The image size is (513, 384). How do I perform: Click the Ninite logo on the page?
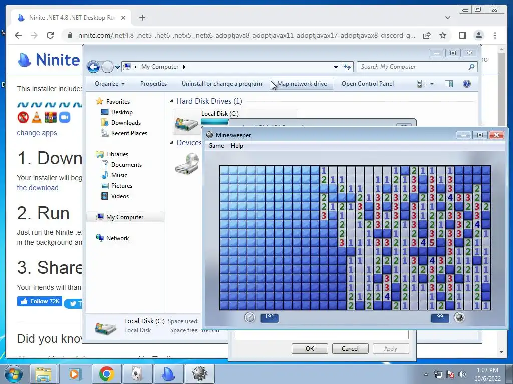coord(49,60)
